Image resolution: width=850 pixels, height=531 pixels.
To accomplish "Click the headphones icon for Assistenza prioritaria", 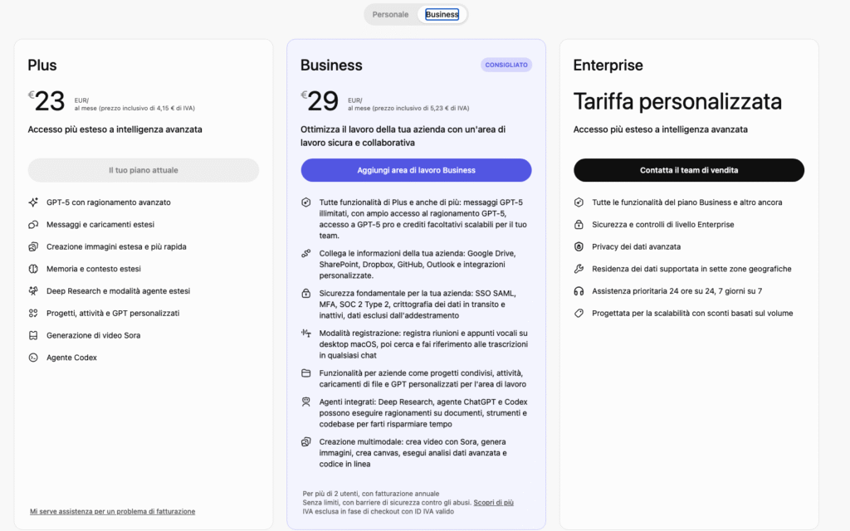I will 579,291.
